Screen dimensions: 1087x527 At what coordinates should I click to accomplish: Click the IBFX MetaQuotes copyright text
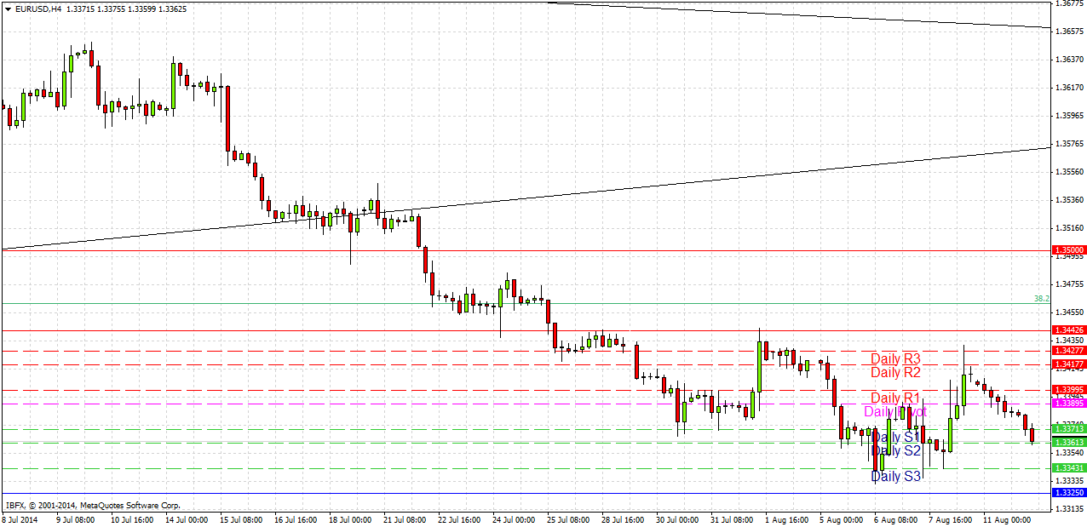pyautogui.click(x=91, y=504)
